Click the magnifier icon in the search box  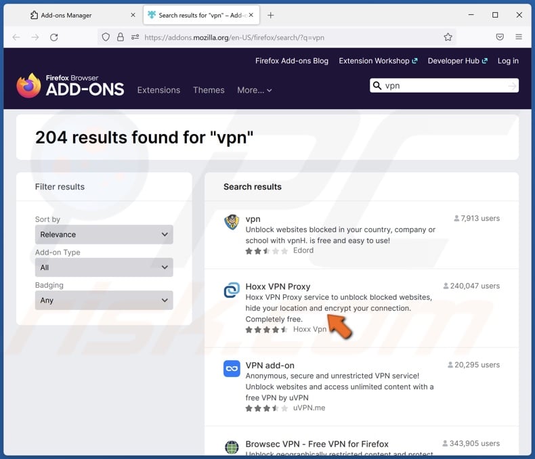coord(377,85)
